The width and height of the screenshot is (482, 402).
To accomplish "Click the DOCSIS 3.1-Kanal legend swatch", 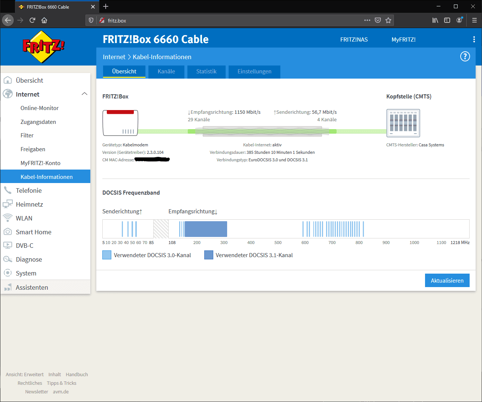I will 209,255.
